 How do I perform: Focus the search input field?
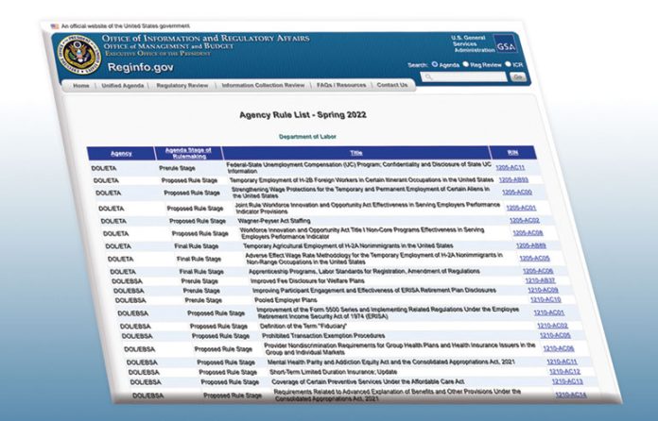pos(463,76)
